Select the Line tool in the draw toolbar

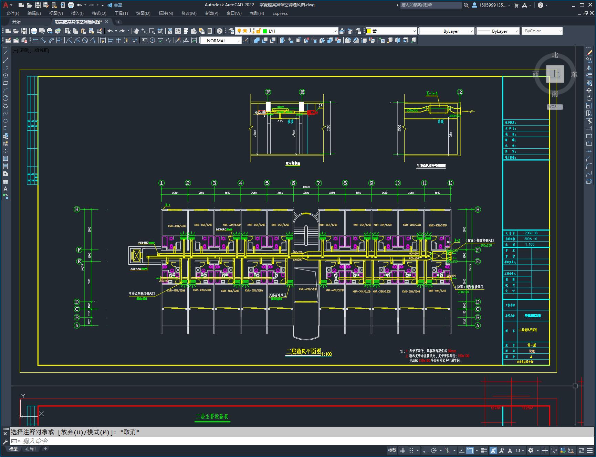tap(6, 53)
